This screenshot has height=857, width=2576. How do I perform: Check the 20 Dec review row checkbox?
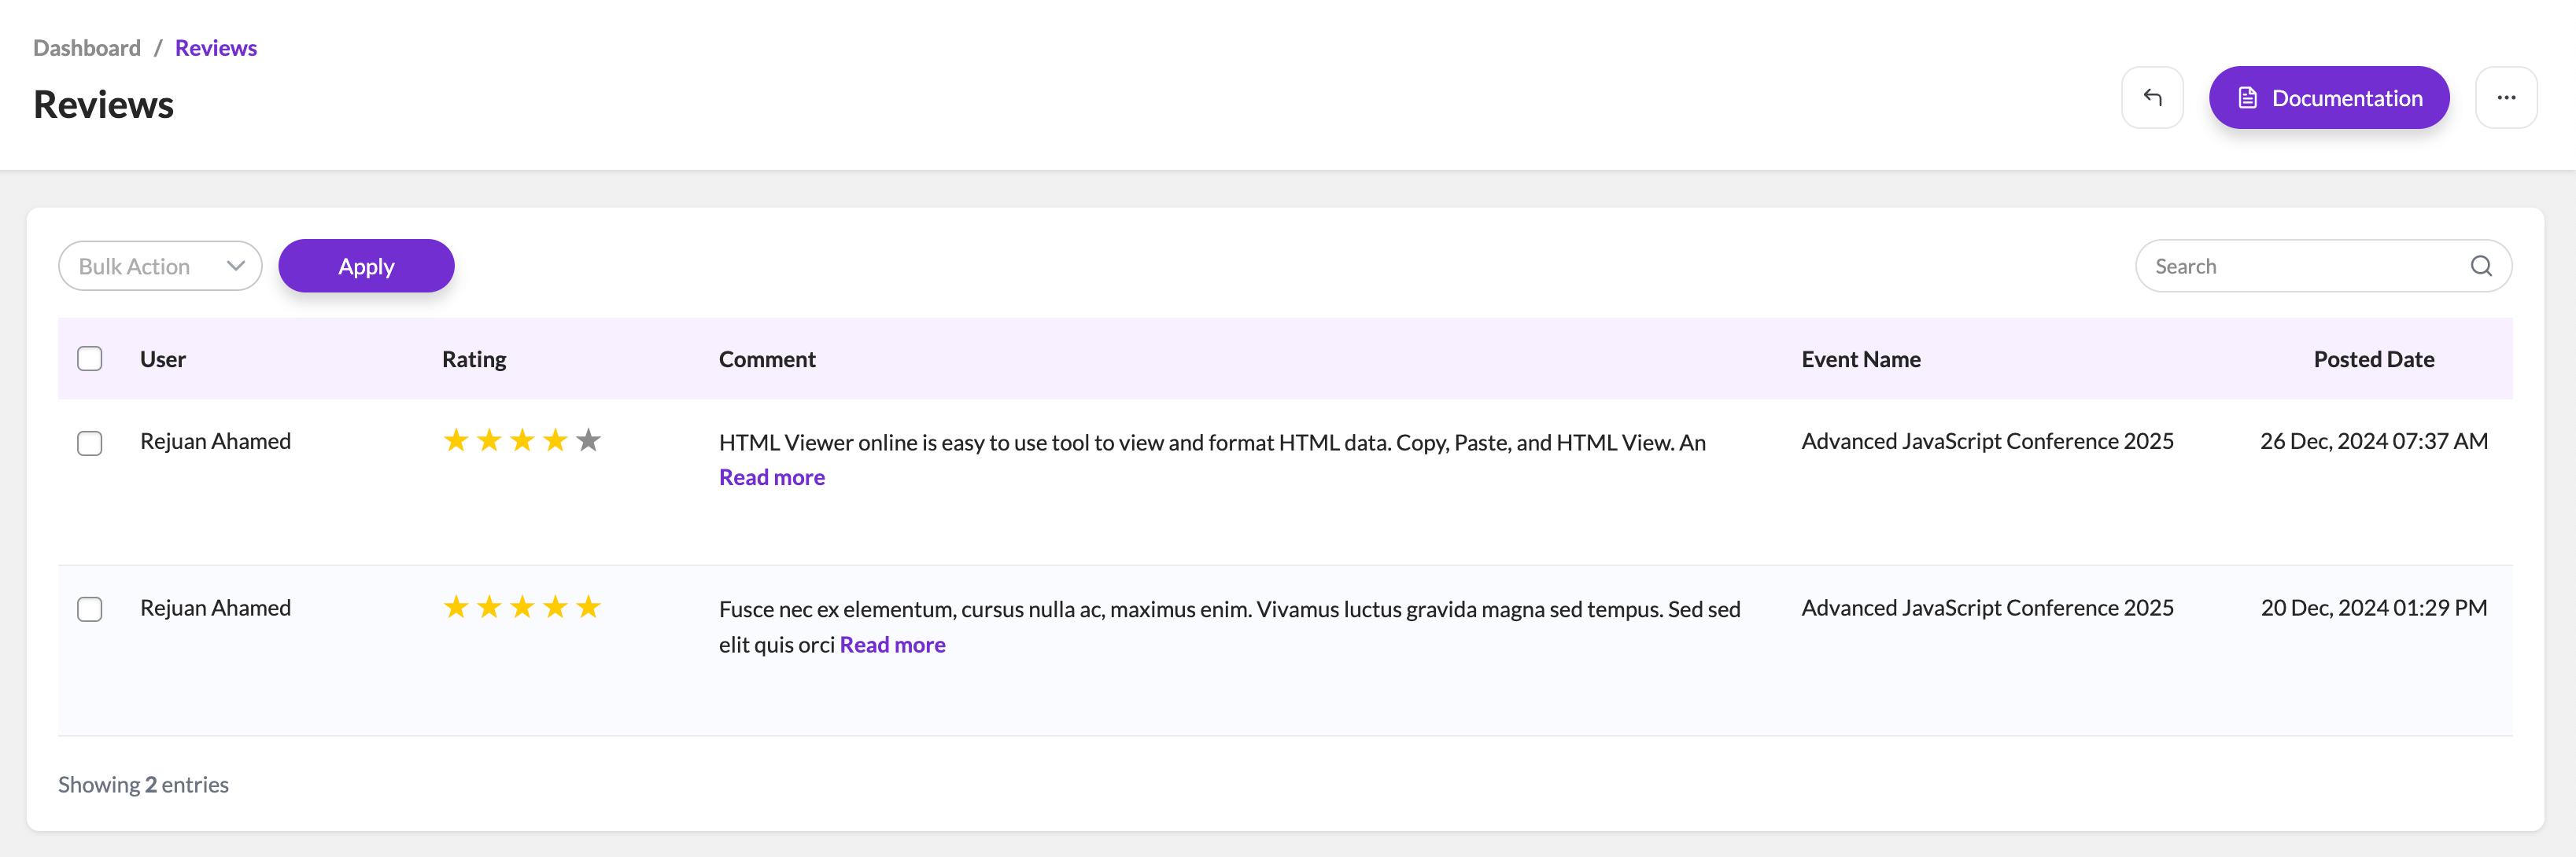pos(90,609)
